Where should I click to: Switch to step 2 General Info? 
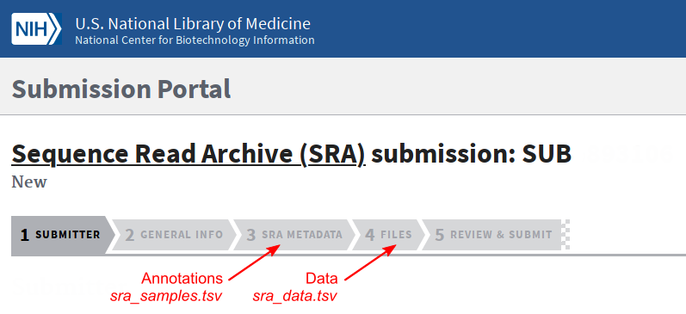click(x=174, y=235)
